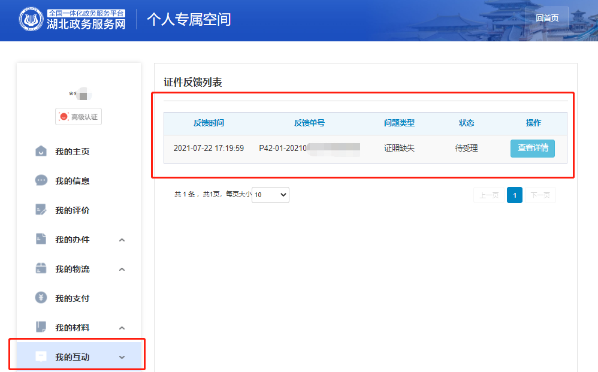Click the 我的互动 message icon
The image size is (598, 372).
41,356
